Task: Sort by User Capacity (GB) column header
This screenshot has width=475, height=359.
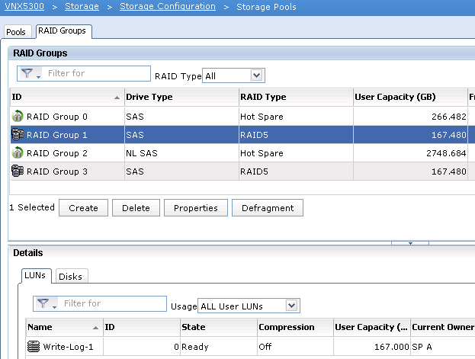Action: [x=410, y=98]
